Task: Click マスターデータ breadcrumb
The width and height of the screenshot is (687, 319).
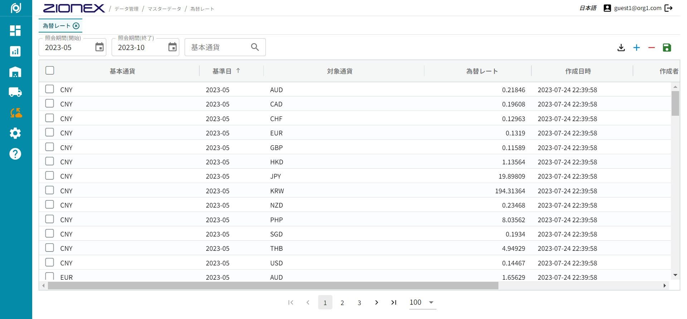Action: click(x=165, y=9)
